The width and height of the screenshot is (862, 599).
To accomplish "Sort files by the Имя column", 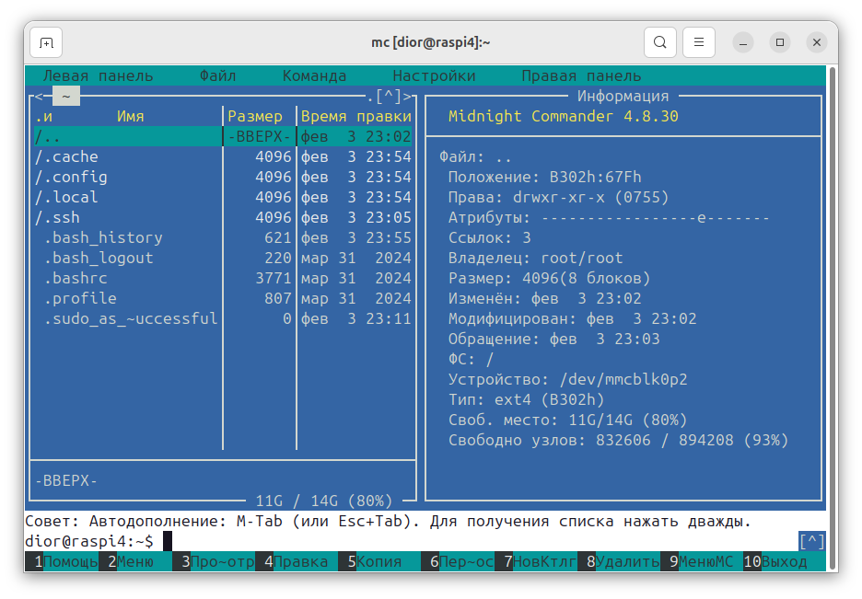I will (130, 117).
